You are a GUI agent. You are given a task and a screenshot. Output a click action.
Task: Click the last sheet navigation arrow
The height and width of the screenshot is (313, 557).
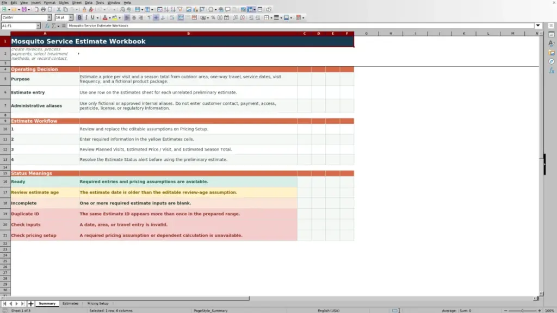[22, 304]
